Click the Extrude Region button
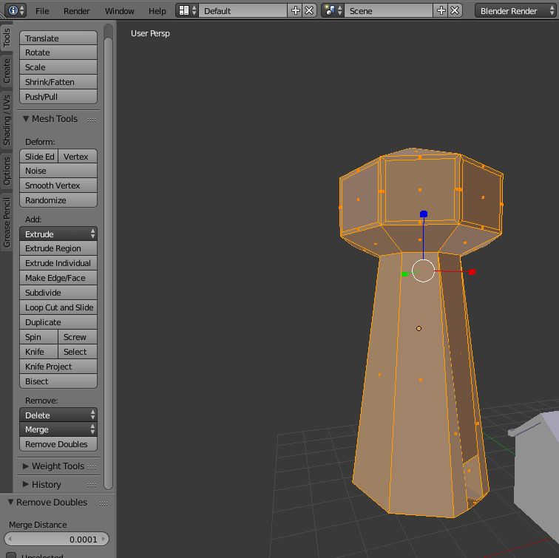The width and height of the screenshot is (559, 558). tap(58, 248)
